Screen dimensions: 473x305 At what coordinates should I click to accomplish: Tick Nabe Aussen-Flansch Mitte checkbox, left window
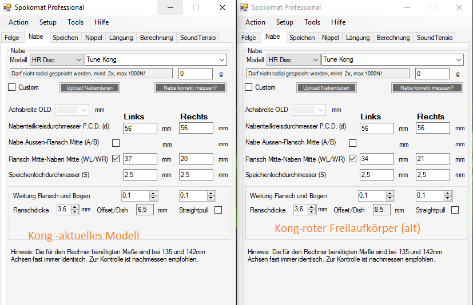(116, 143)
